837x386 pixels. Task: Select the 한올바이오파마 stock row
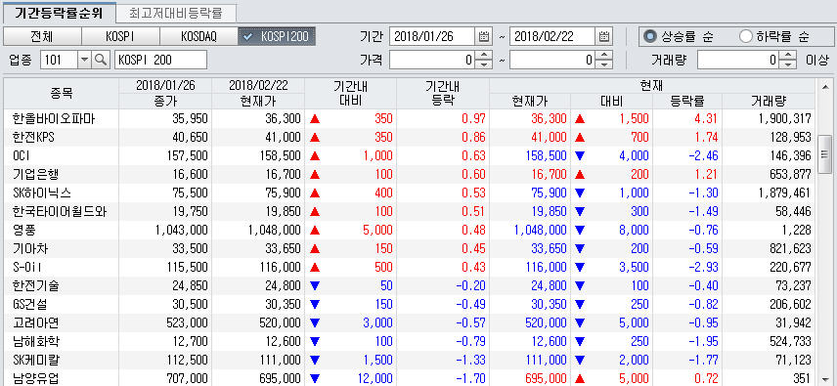(410, 118)
